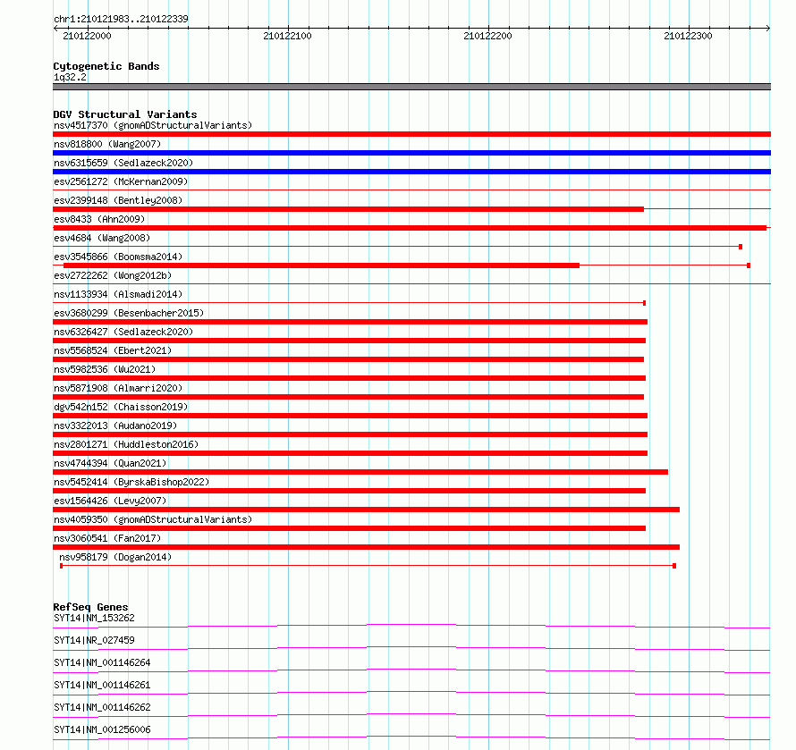The height and width of the screenshot is (750, 796).
Task: Click the red end marker of esv4684 (Wang2008)
Action: 741,247
